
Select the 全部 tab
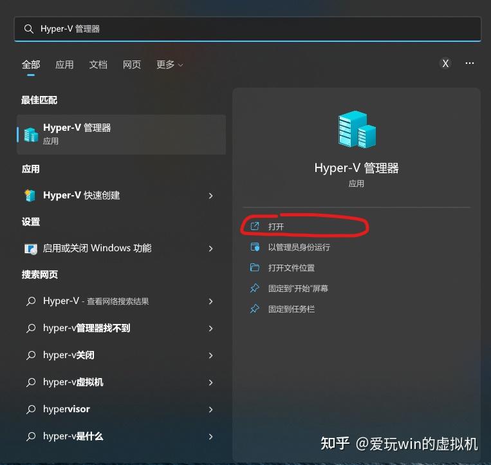coord(31,65)
